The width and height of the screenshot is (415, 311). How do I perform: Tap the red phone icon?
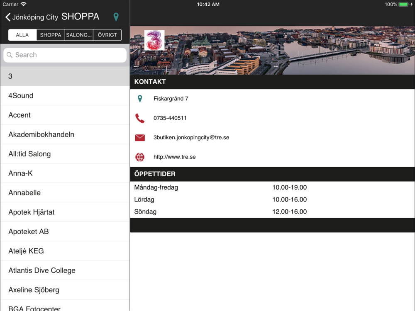coord(140,118)
